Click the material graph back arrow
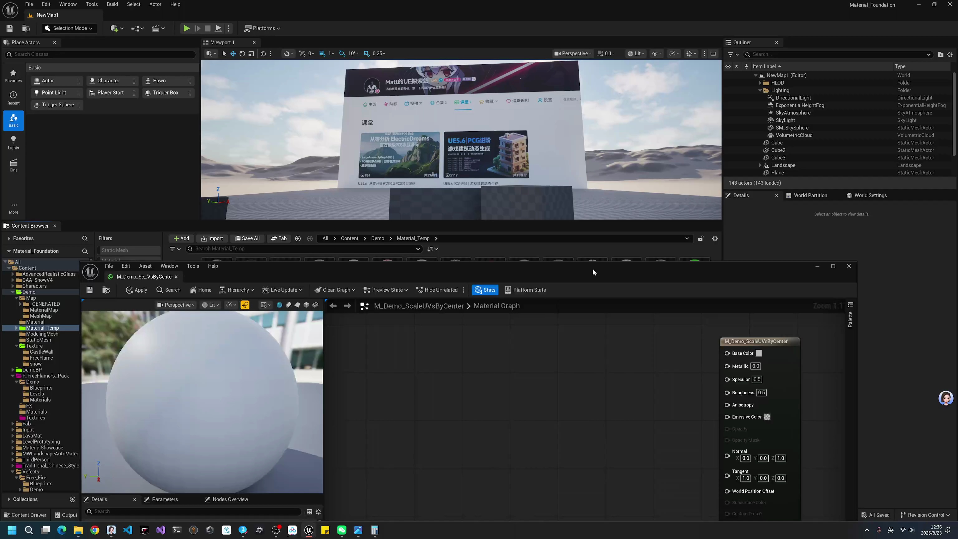Viewport: 958px width, 539px height. pyautogui.click(x=333, y=306)
